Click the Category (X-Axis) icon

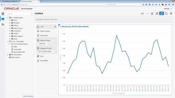38,48
